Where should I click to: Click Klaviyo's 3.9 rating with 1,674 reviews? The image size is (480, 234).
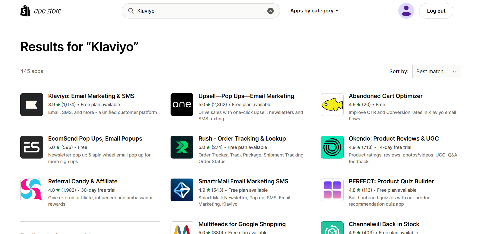tap(62, 105)
